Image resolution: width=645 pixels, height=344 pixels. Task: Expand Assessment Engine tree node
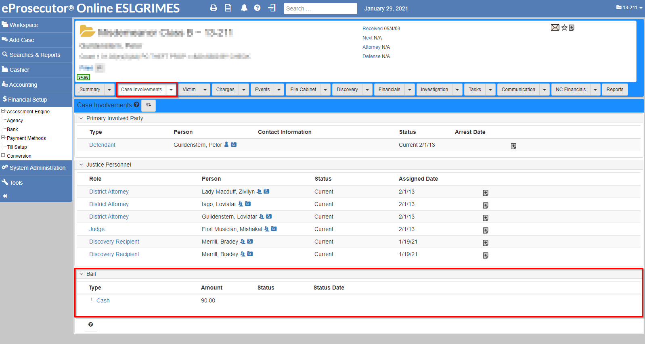[3, 111]
